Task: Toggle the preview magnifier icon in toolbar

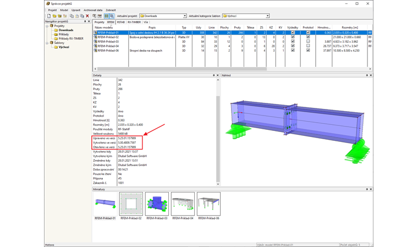Action: pos(112,16)
